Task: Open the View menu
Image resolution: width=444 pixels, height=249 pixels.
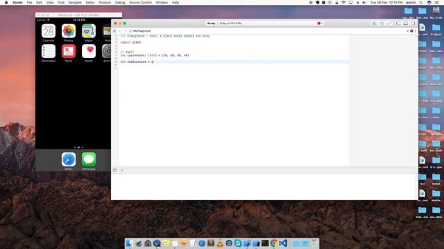Action: pos(50,3)
